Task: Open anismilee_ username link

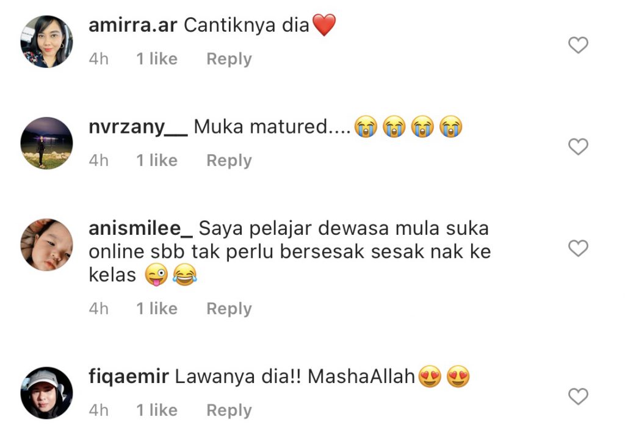Action: 141,229
